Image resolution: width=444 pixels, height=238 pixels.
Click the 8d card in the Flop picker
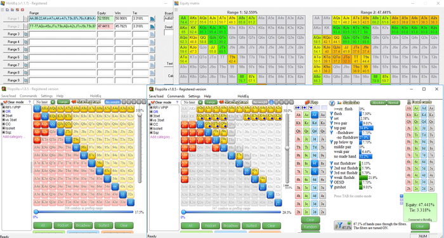[315, 164]
